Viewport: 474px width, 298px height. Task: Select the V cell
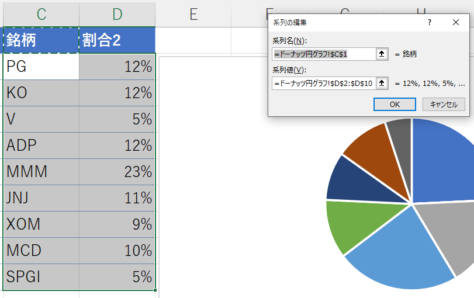pos(41,119)
